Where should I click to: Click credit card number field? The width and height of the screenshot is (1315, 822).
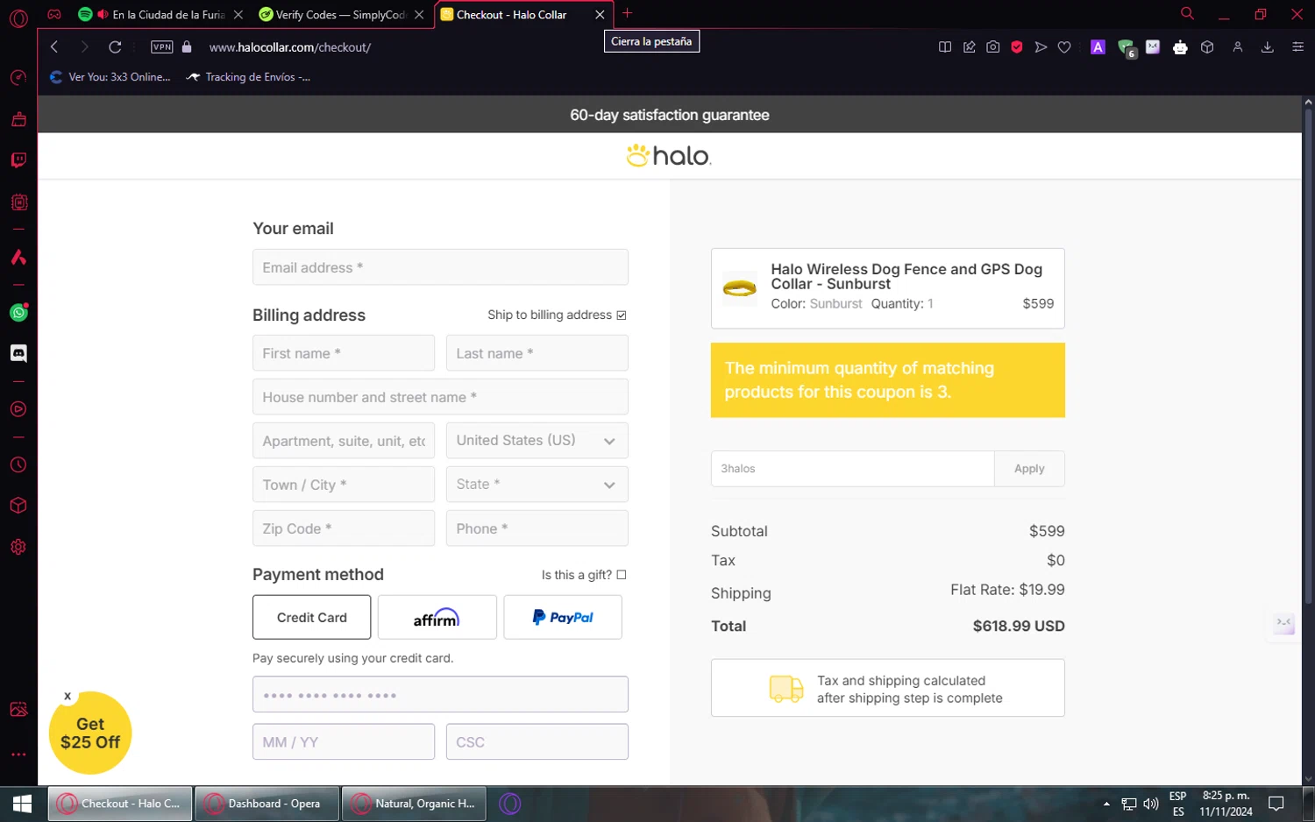tap(440, 694)
